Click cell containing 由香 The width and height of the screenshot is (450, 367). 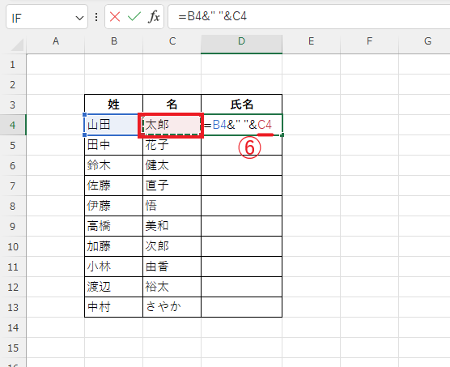(x=172, y=267)
